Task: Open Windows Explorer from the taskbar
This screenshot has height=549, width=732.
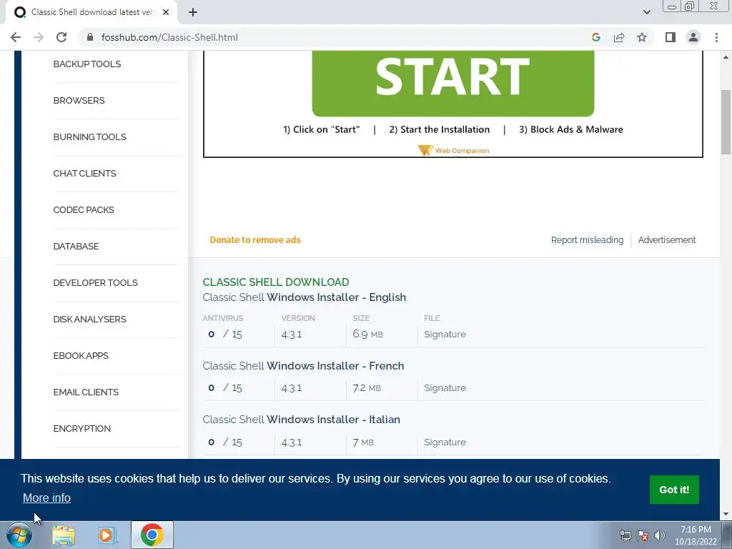Action: pyautogui.click(x=64, y=535)
